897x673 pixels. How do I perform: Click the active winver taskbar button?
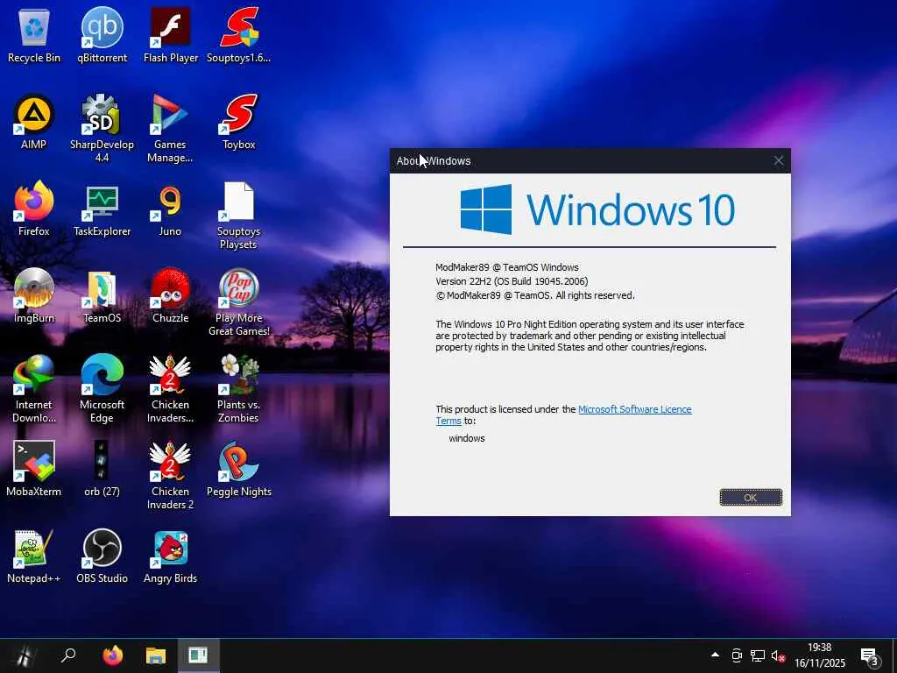(198, 655)
